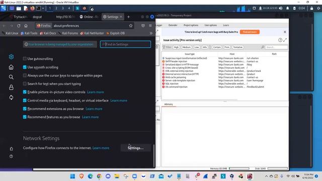The height and width of the screenshot is (181, 322).
Task: Toggle High severity filter
Action: tap(176, 47)
